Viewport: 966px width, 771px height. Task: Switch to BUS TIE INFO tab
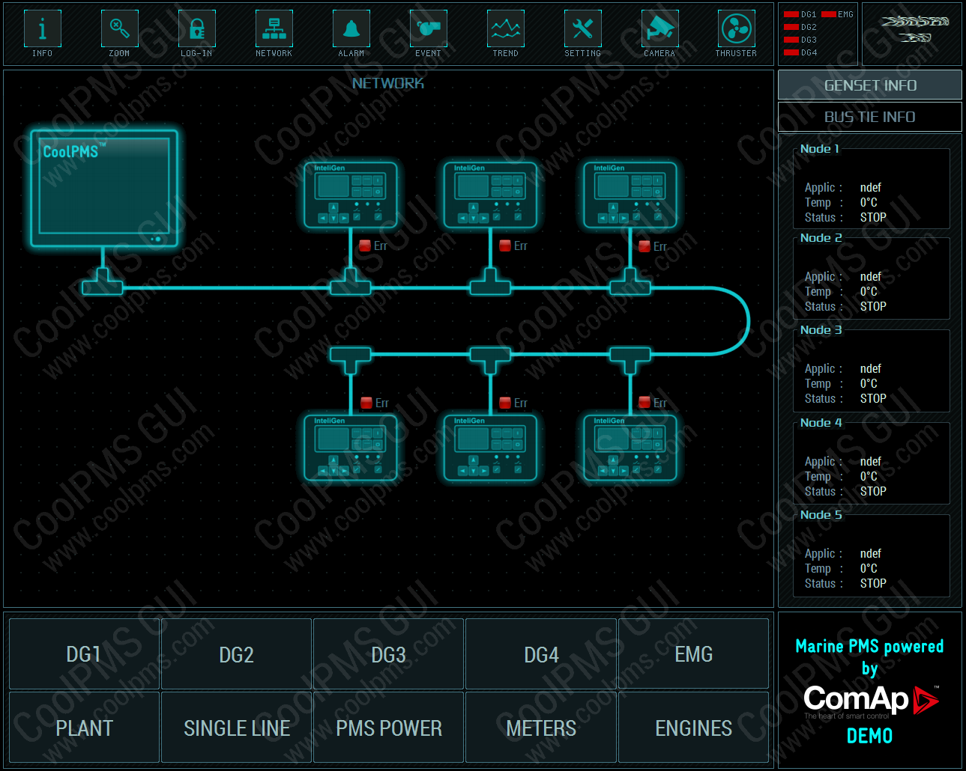[x=870, y=117]
